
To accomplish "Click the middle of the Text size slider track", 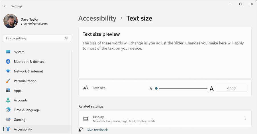I will tap(182, 88).
